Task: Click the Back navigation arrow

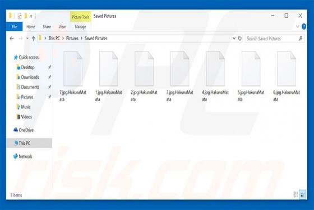Action: 12,39
